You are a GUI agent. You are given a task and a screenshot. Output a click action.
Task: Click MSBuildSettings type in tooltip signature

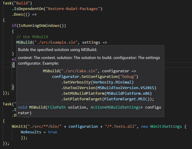click(123, 107)
